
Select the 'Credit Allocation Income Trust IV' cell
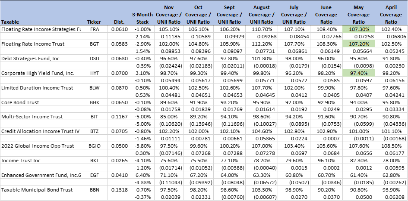click(40, 131)
